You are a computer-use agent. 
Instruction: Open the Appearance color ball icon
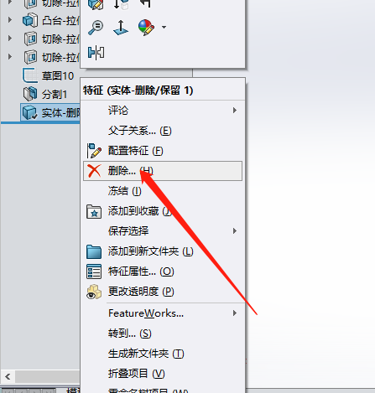pyautogui.click(x=146, y=28)
